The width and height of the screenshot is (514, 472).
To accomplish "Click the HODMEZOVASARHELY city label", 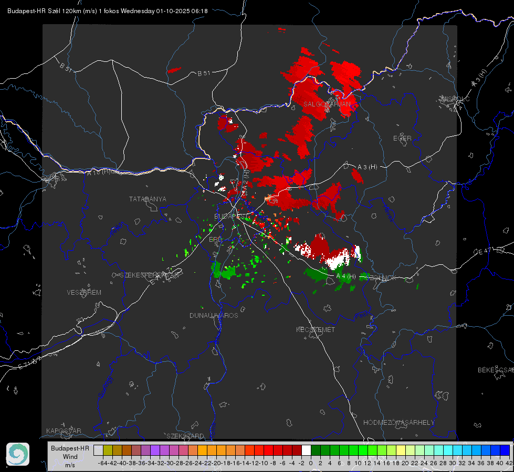I will [x=399, y=422].
